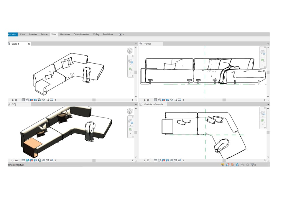This screenshot has width=283, height=212.
Task: Close the Vista 1 view tab
Action: point(29,44)
